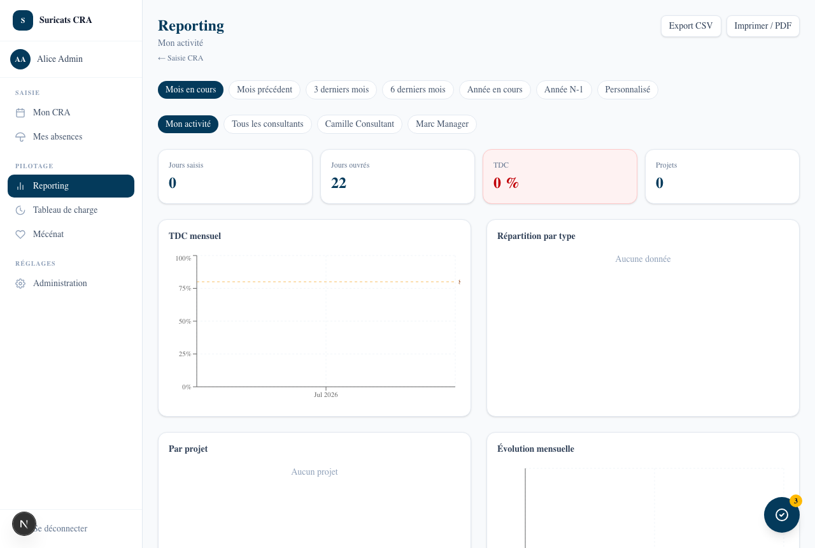
Task: Select Année en cours period
Action: (495, 90)
